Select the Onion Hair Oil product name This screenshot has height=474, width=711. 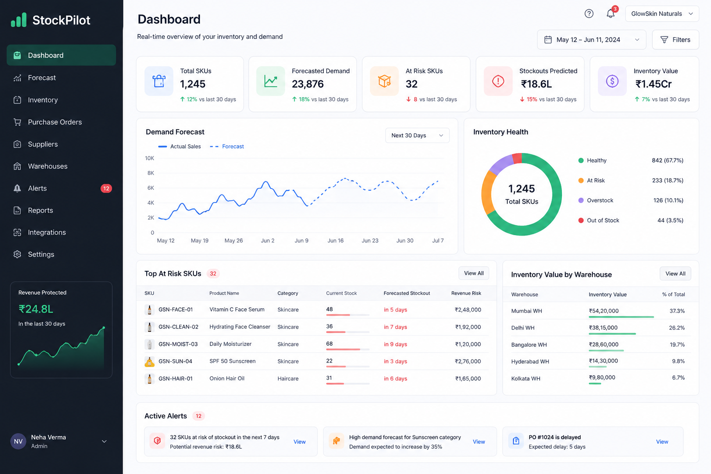point(227,379)
